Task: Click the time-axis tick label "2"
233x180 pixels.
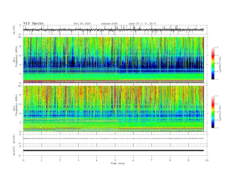Action: [60, 160]
